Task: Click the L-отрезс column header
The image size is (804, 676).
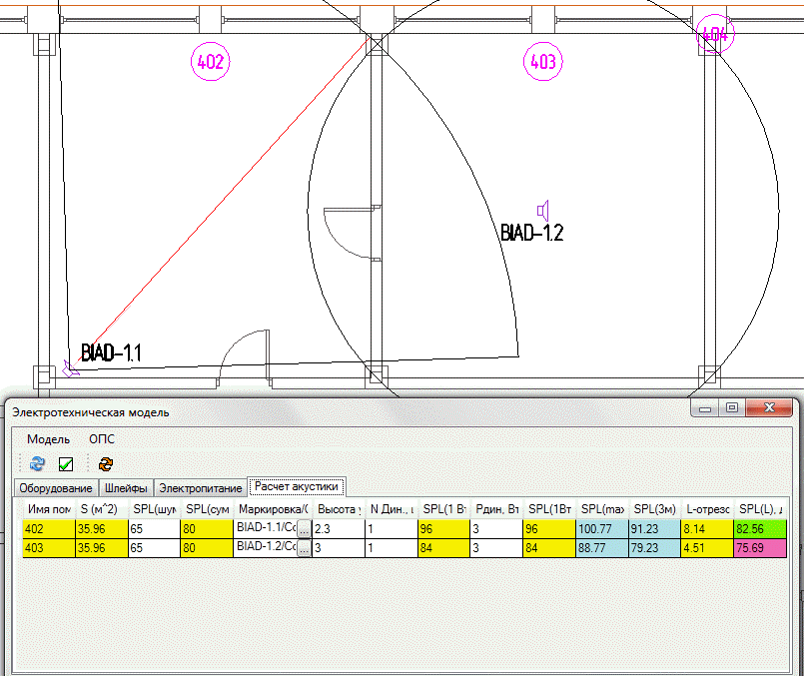Action: coord(707,509)
